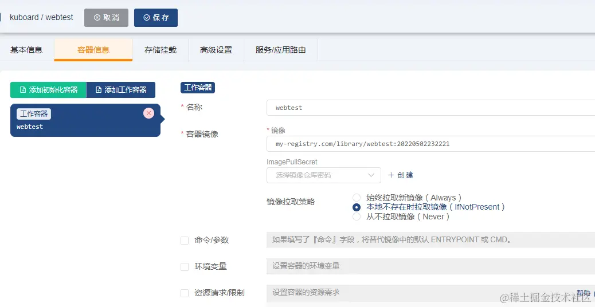Click the 设置容器的环境变量 placeholder area

[x=430, y=266]
